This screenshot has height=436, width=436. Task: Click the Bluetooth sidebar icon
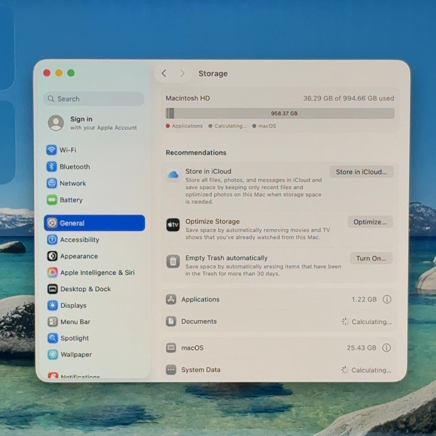[x=52, y=166]
